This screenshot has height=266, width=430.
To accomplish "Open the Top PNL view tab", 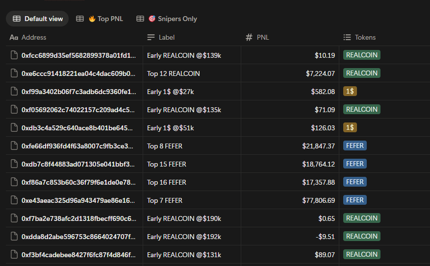I will point(100,19).
